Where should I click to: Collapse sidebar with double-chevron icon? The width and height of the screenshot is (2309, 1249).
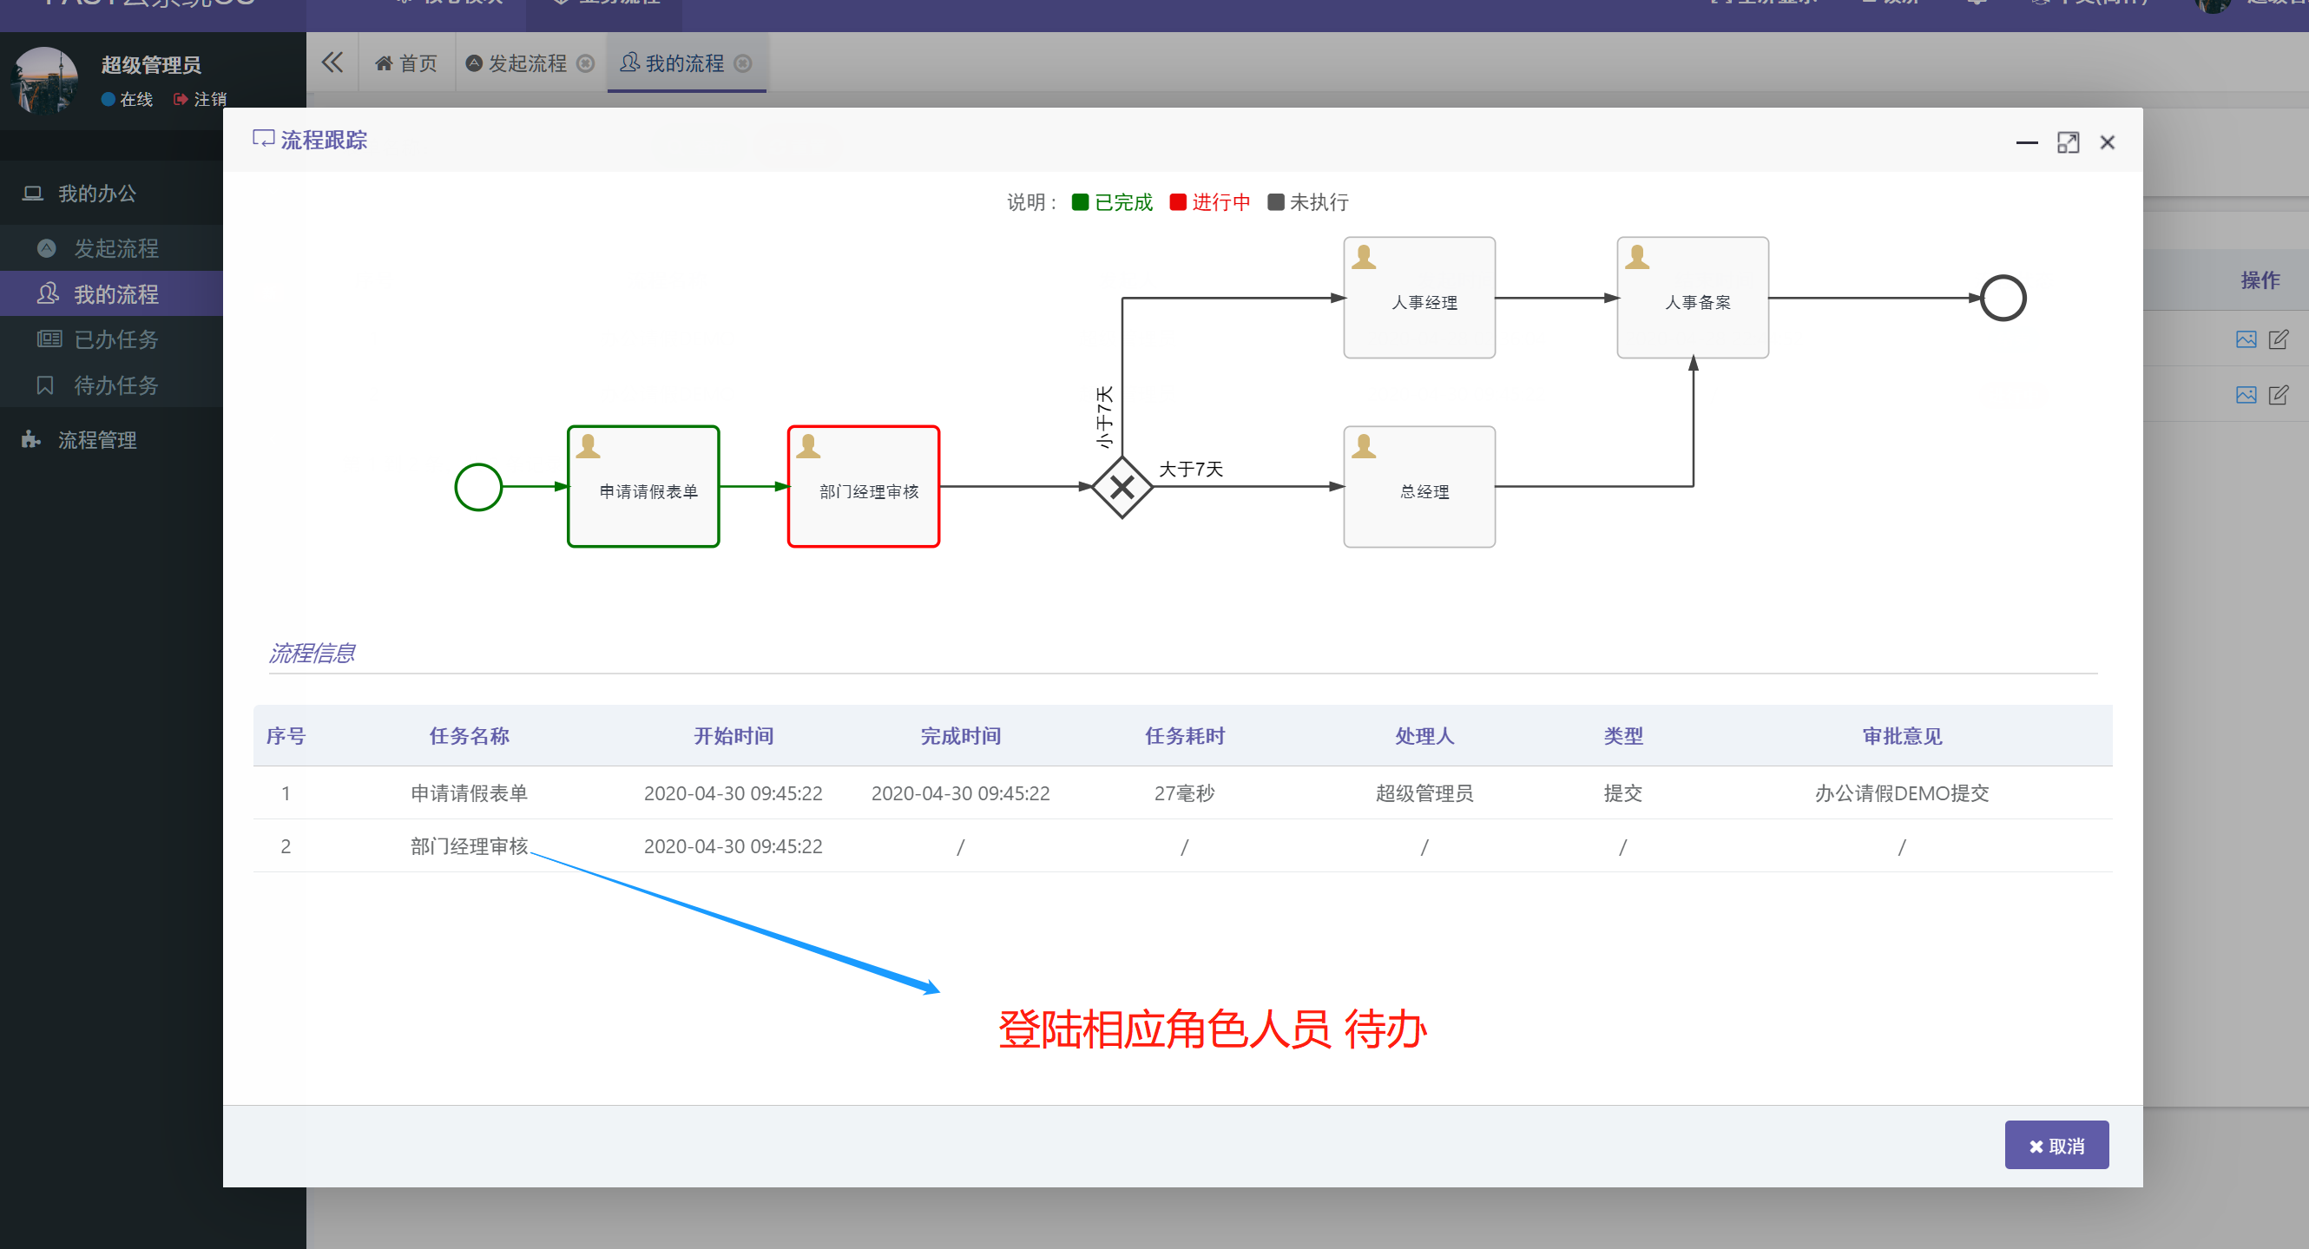(x=332, y=62)
